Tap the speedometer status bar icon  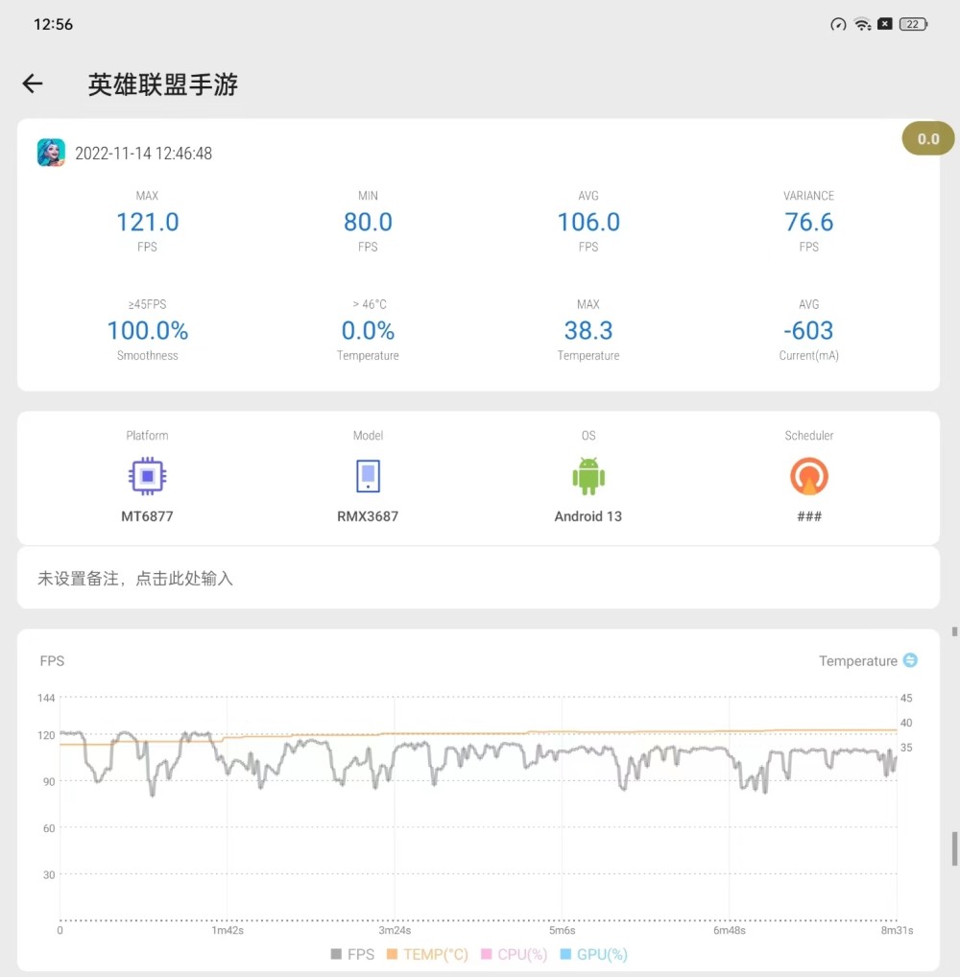[x=838, y=24]
